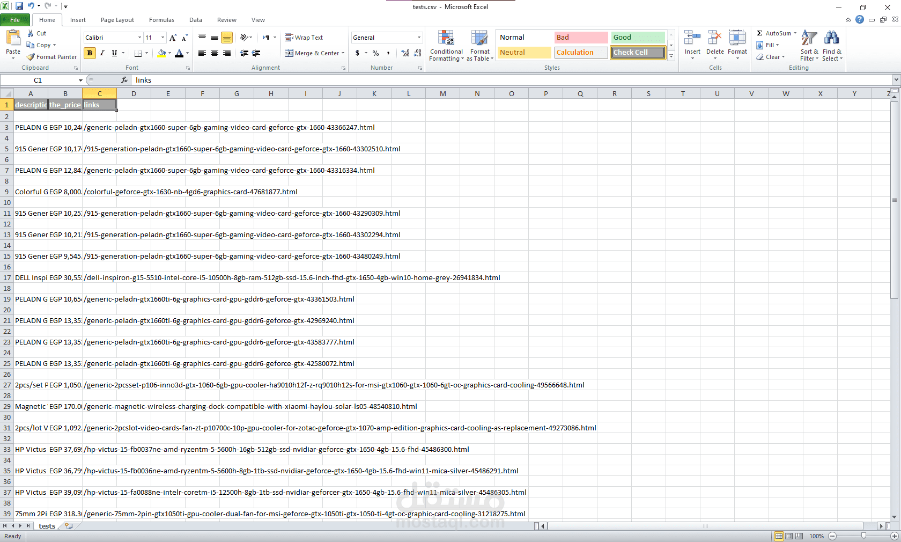Toggle Bold formatting

[90, 53]
